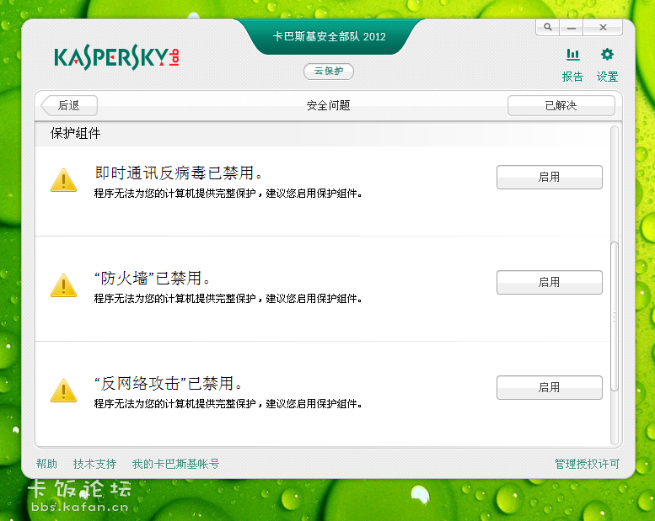
Task: Open the 技术支持 support link
Action: (94, 464)
